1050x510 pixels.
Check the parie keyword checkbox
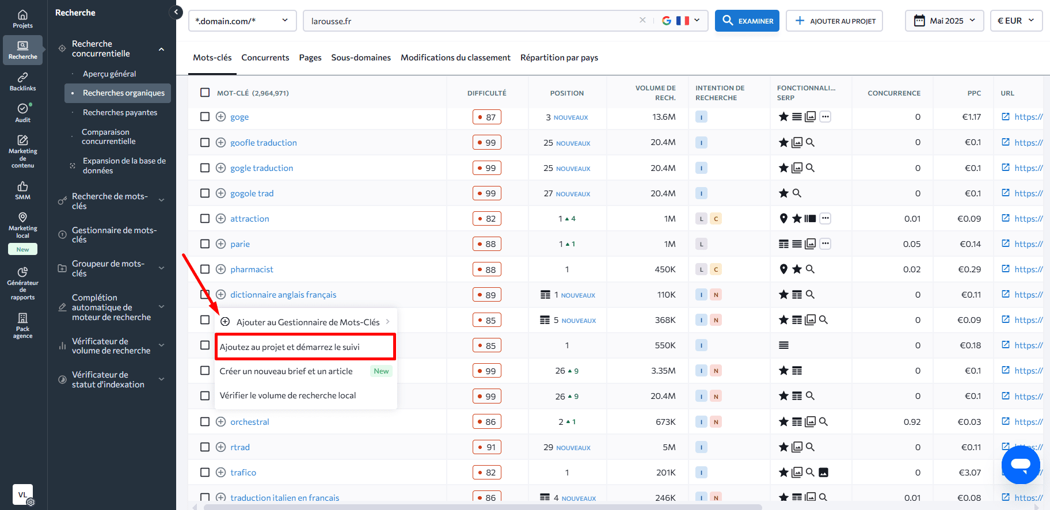click(x=205, y=244)
